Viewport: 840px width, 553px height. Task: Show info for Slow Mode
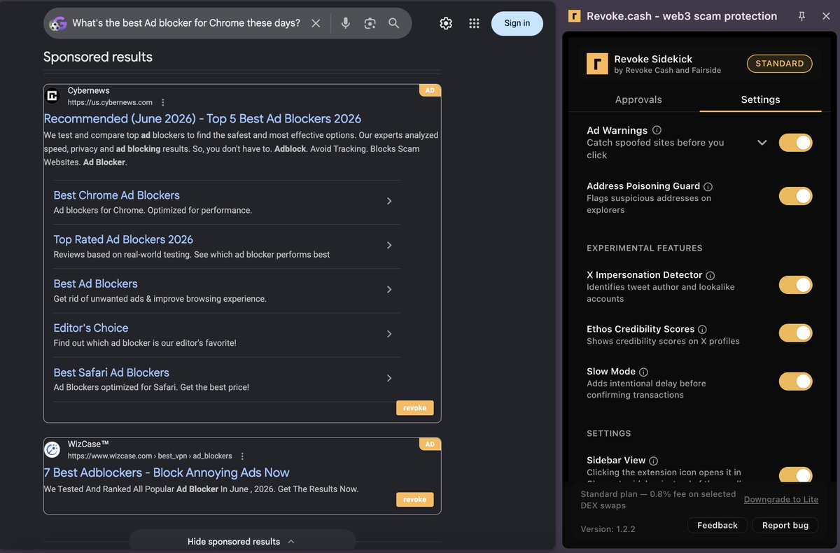pyautogui.click(x=643, y=372)
